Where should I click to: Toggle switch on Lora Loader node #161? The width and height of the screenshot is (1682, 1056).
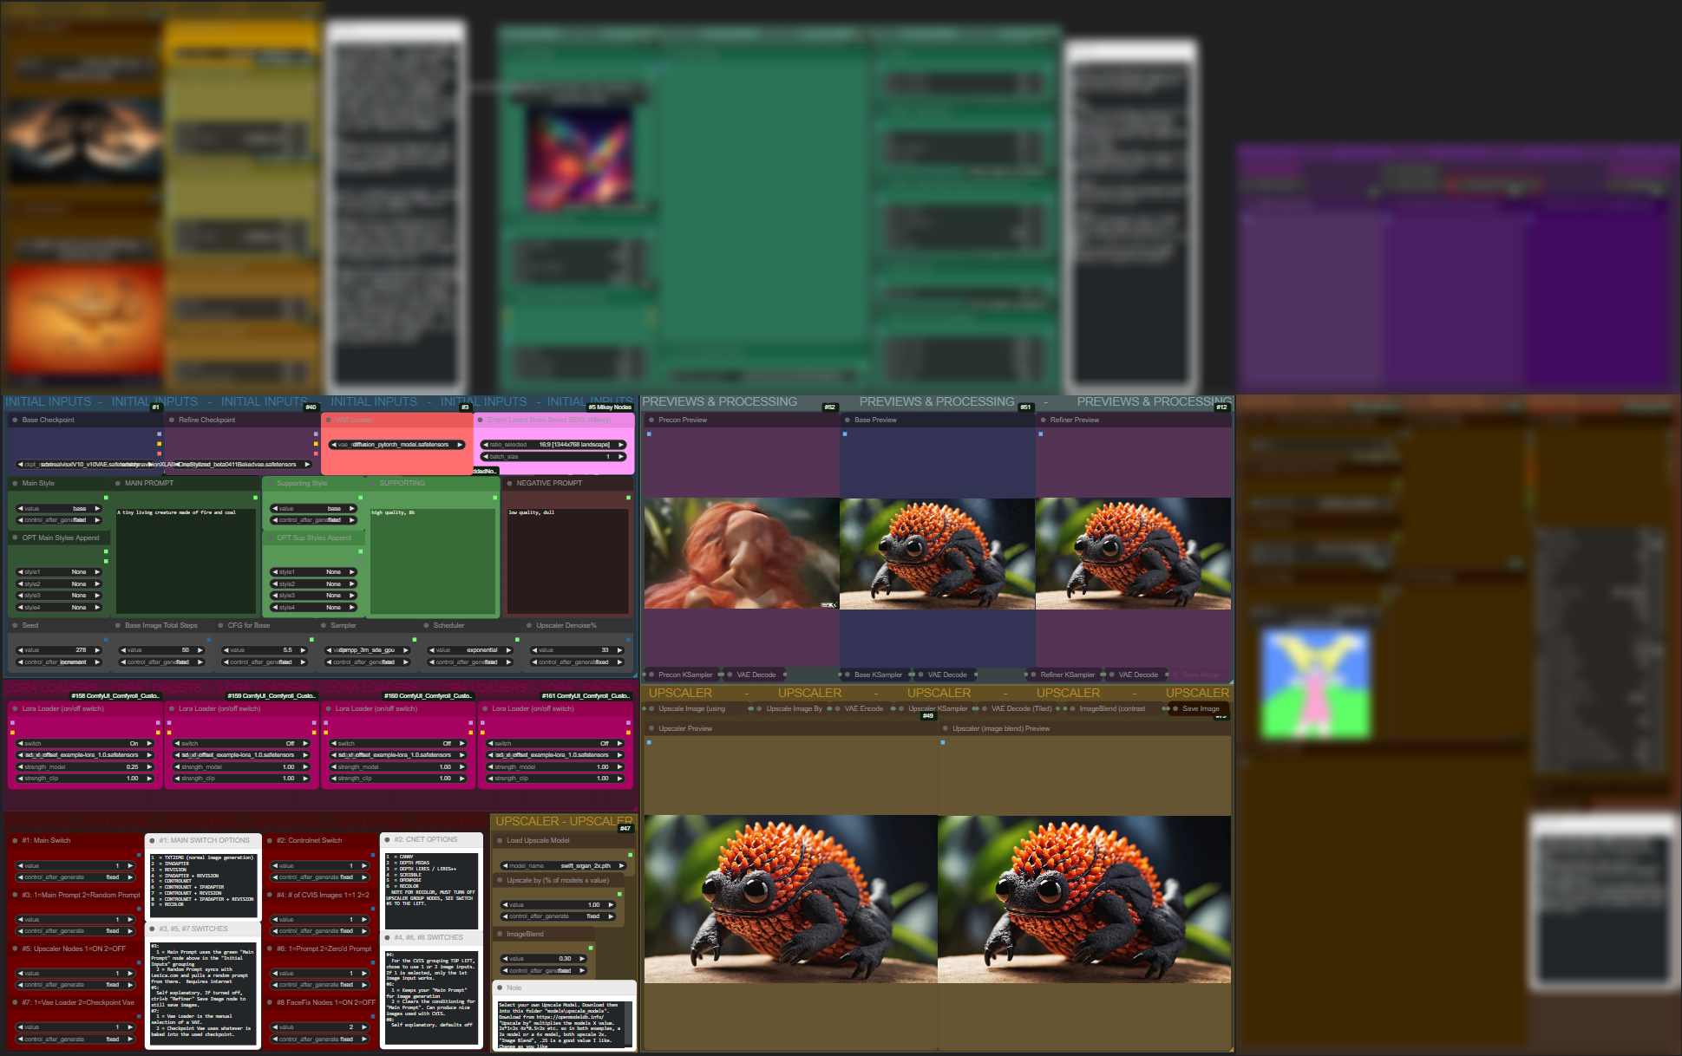point(555,744)
